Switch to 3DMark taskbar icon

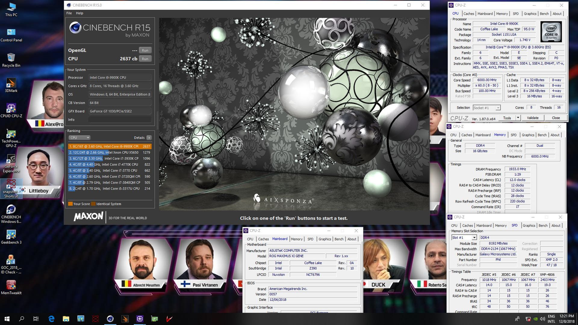125,319
